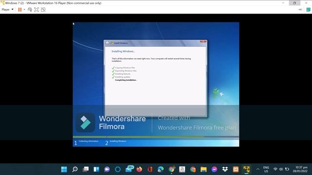Image resolution: width=312 pixels, height=175 pixels.
Task: Open taskbar Search
Action: pyautogui.click(x=75, y=169)
